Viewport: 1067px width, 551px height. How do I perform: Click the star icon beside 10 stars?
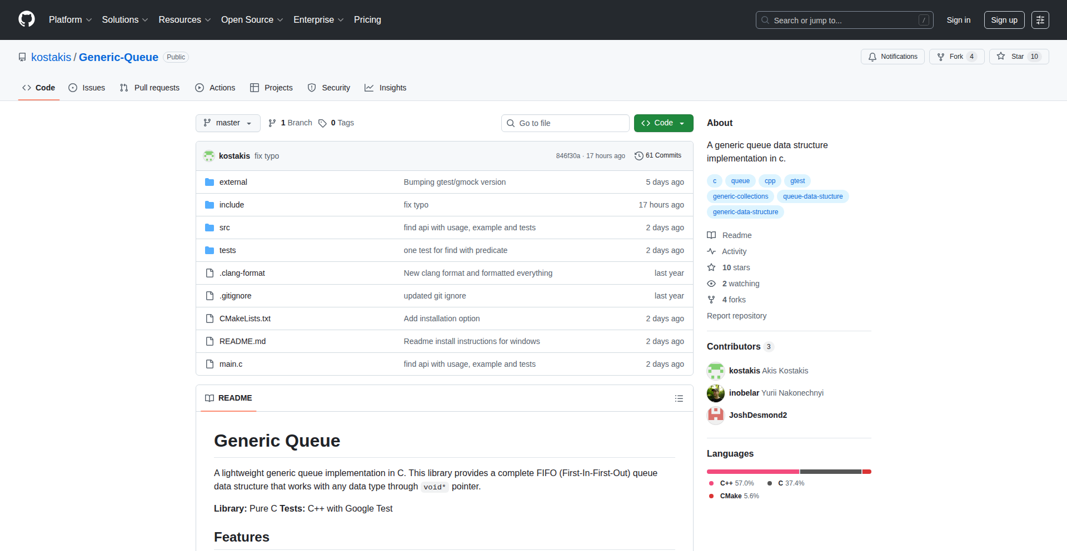pos(711,267)
